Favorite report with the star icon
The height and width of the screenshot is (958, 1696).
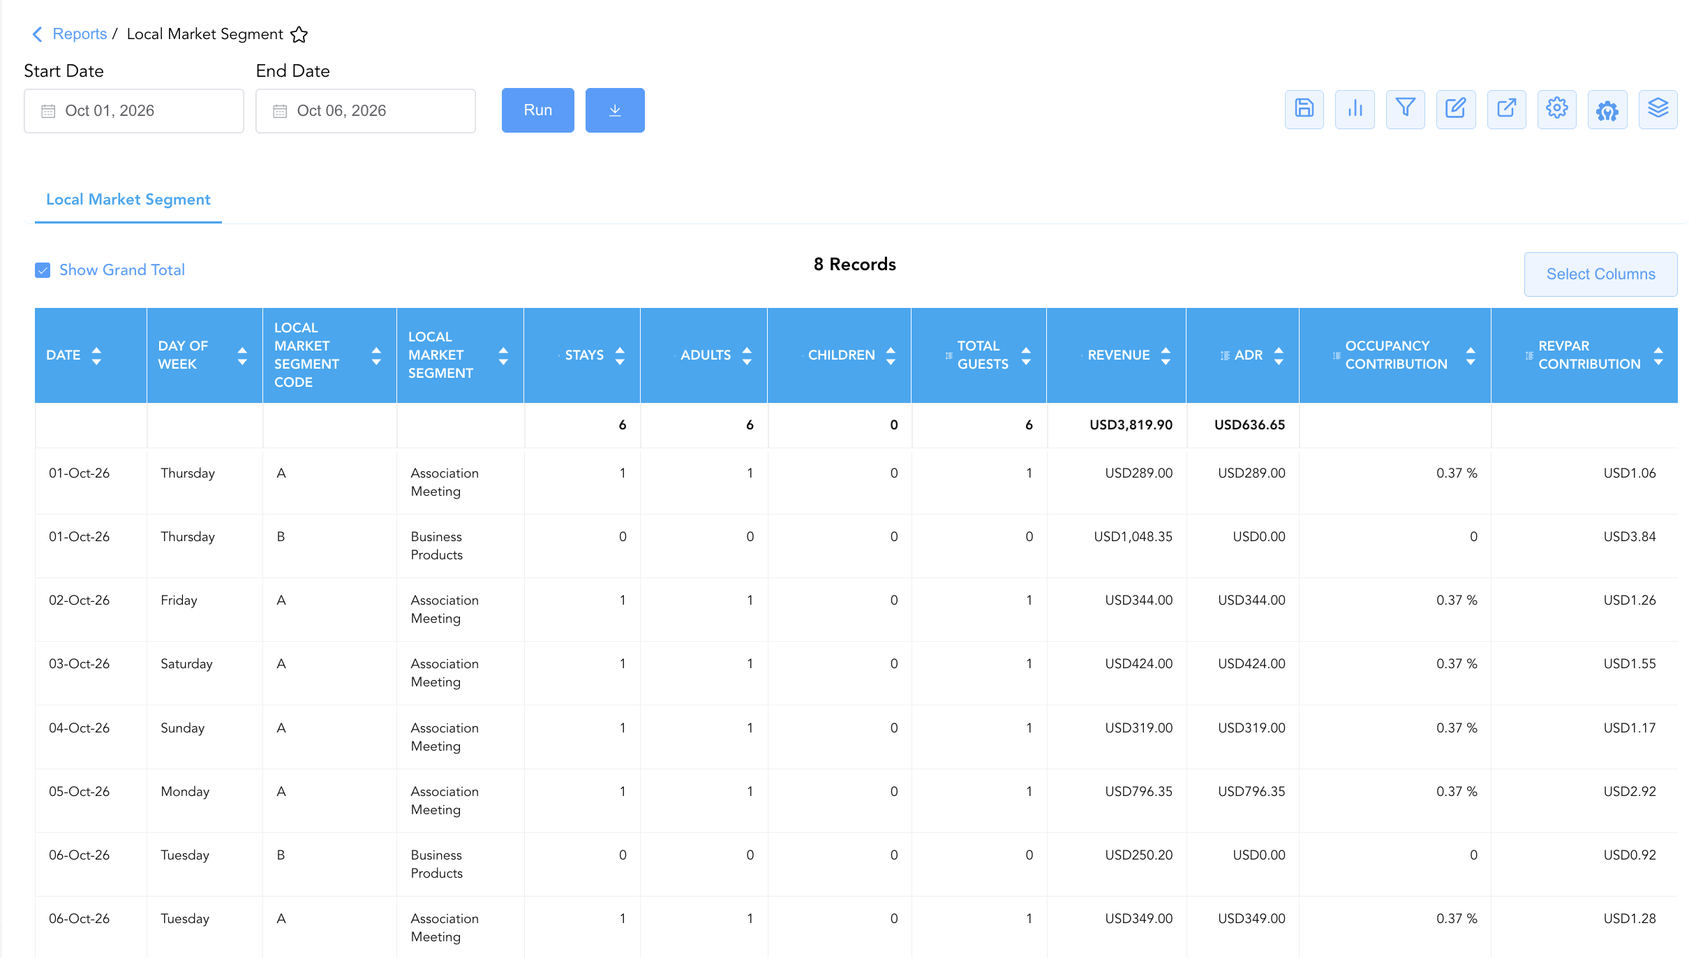click(x=299, y=34)
